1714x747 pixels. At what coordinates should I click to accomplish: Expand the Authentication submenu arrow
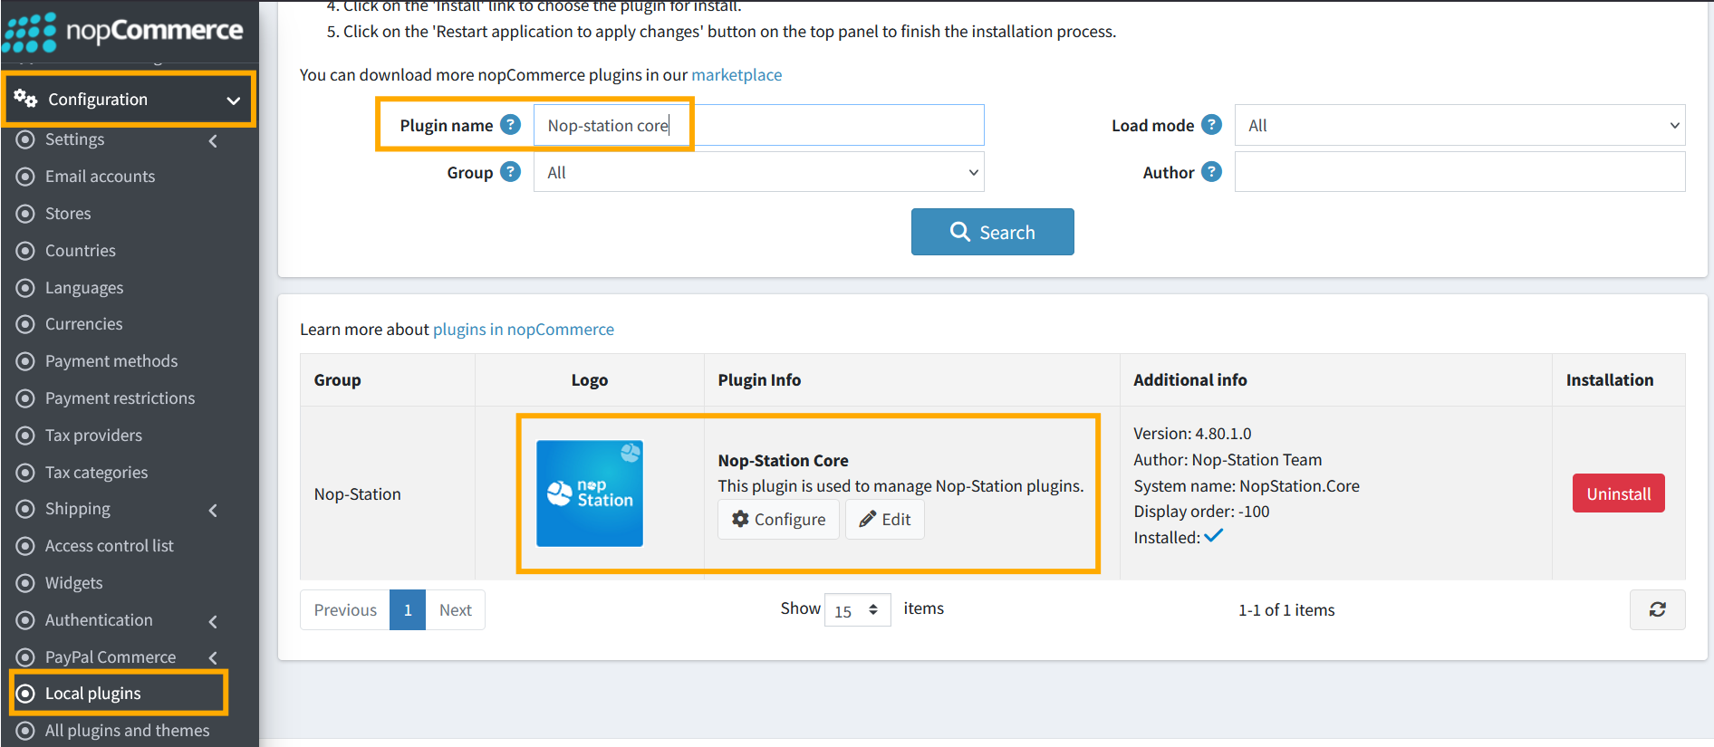(214, 621)
